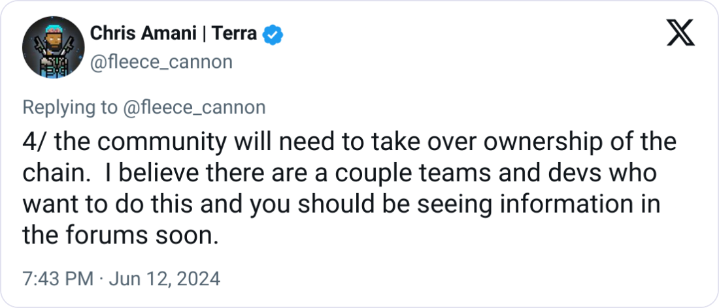
Task: Click the 7:43 PM timestamp
Action: [58, 279]
